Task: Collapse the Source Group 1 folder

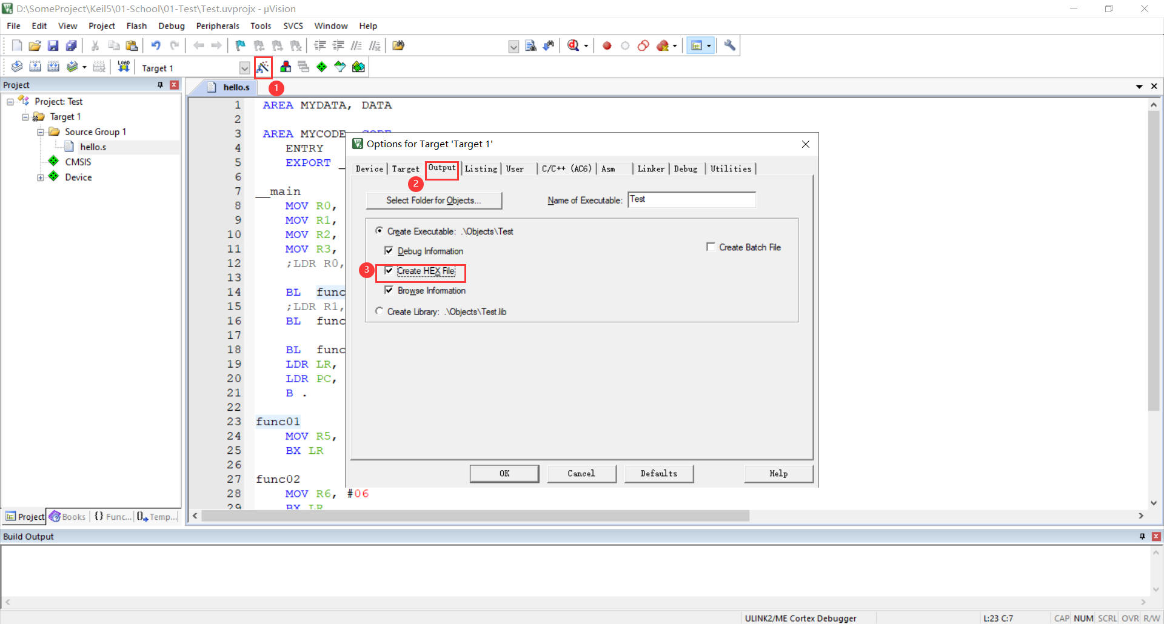Action: [x=41, y=132]
